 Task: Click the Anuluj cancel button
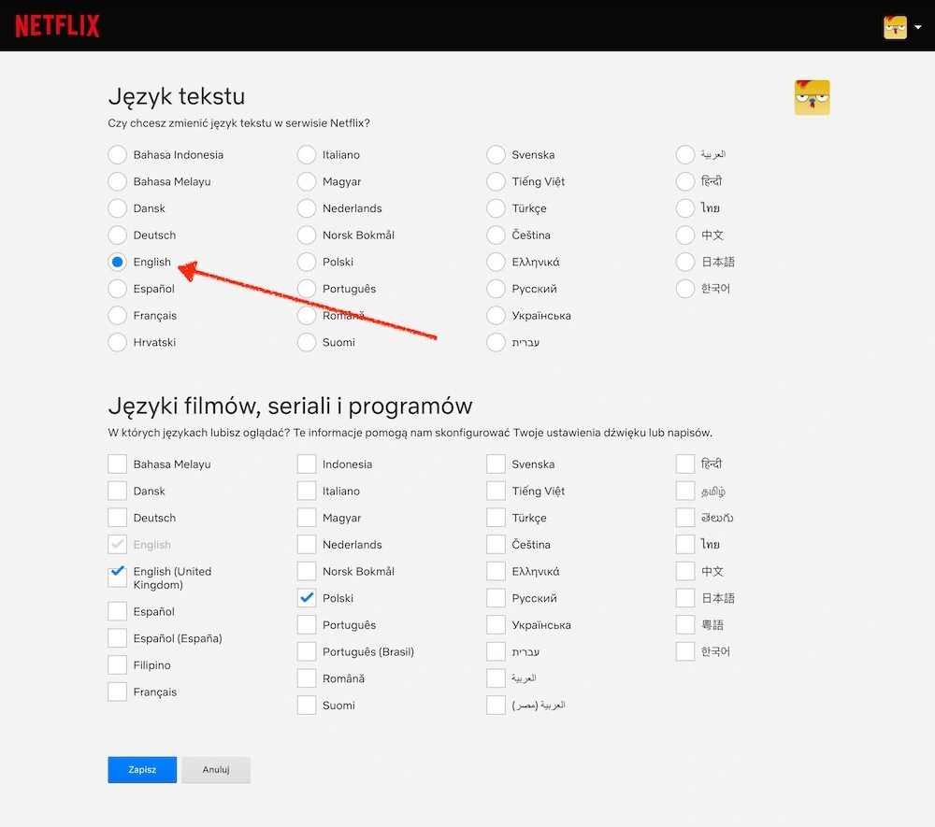216,769
